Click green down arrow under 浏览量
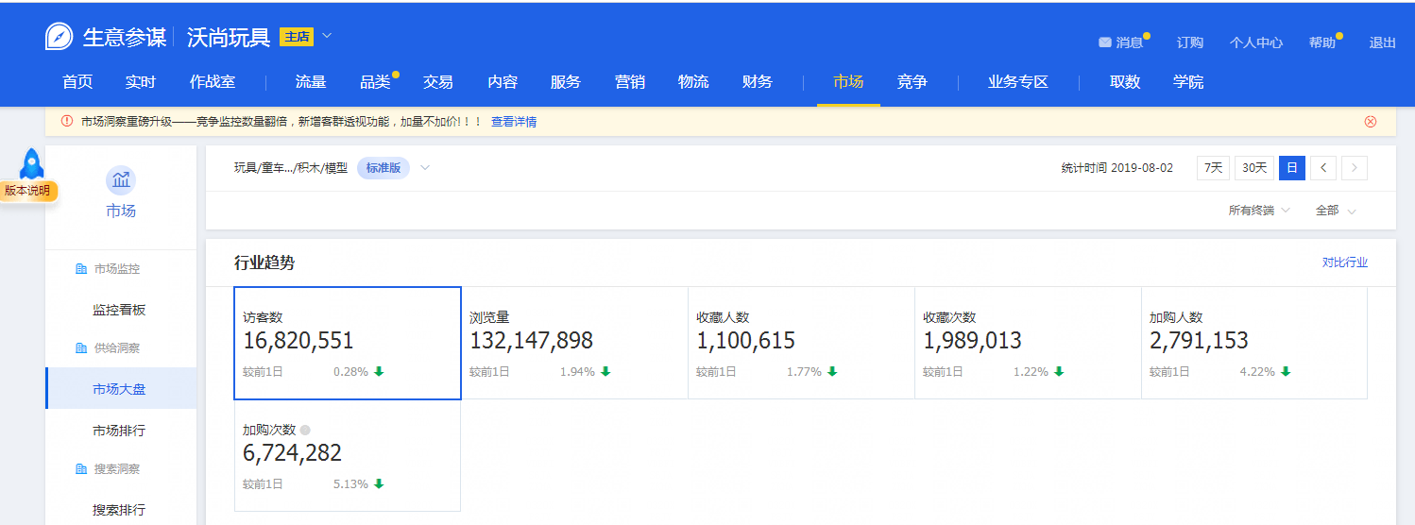Screen dimensions: 1415x525 tap(605, 372)
